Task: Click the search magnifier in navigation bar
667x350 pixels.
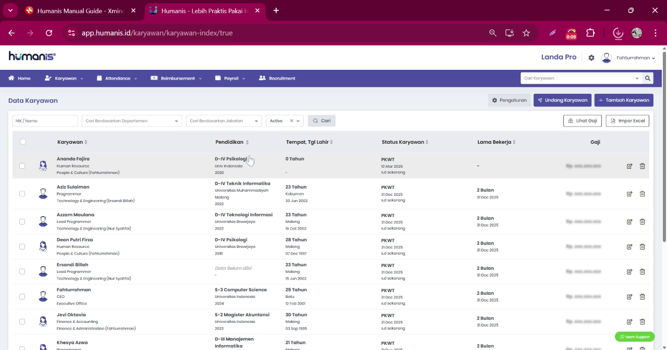Action: click(x=648, y=78)
